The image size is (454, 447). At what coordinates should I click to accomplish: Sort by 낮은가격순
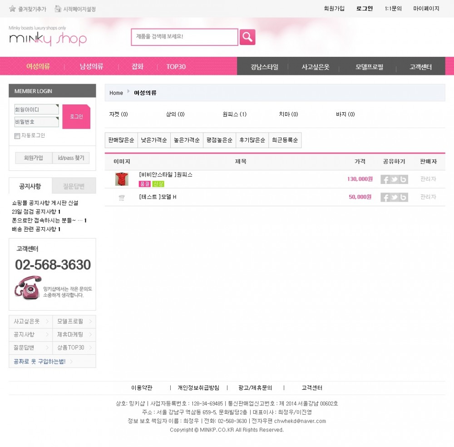pyautogui.click(x=154, y=140)
